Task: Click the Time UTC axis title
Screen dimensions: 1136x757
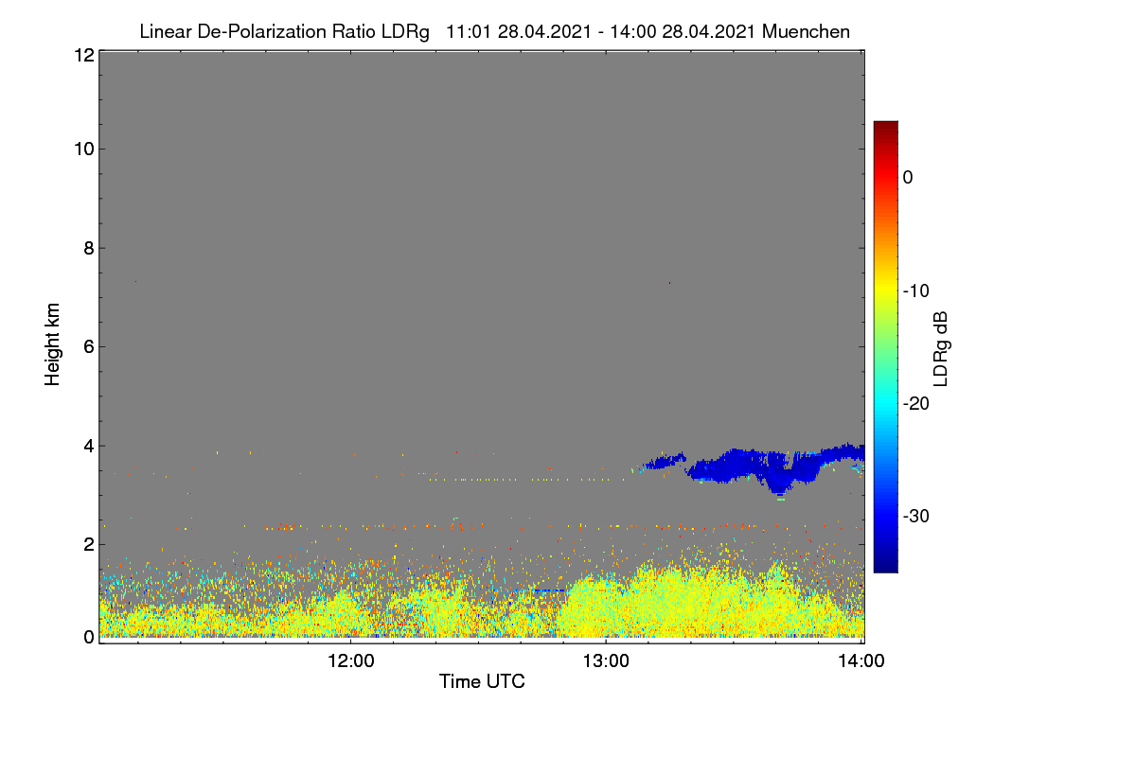Action: 482,681
